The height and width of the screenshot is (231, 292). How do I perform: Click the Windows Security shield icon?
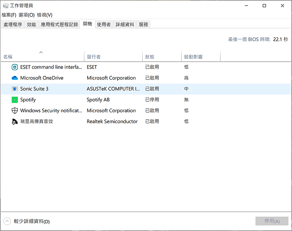(x=15, y=111)
